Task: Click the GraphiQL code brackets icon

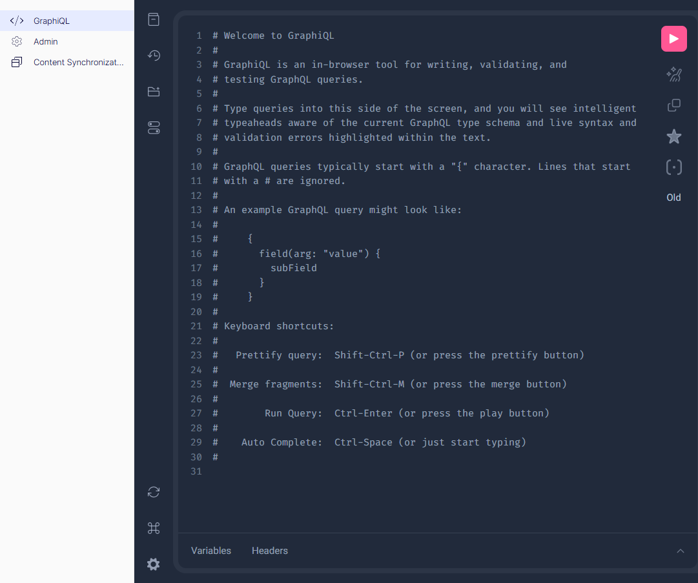Action: 17,21
